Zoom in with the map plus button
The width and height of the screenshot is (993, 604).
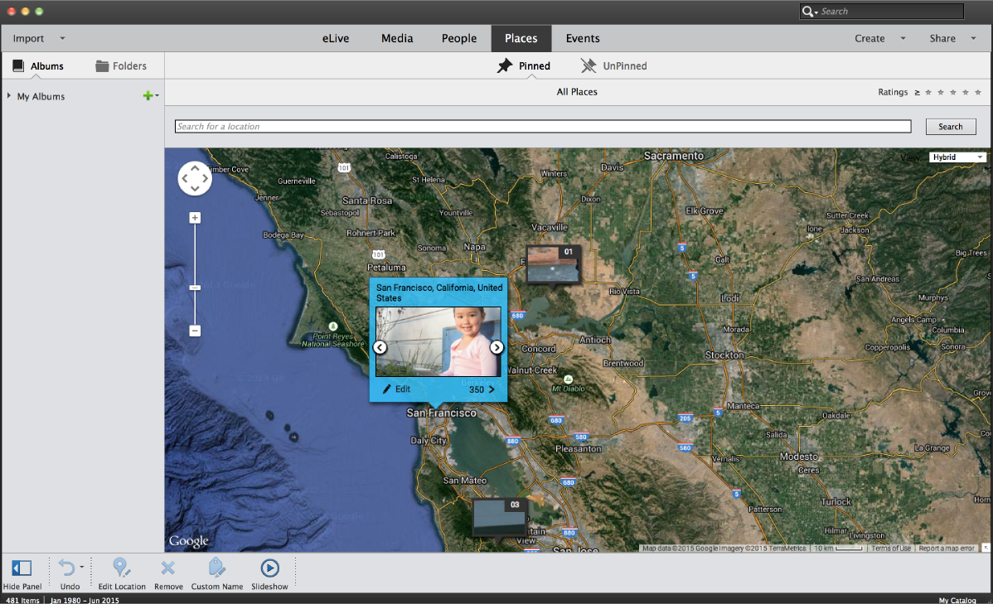click(x=195, y=218)
